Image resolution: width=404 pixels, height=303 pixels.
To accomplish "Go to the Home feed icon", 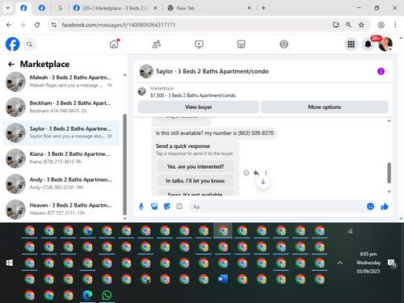I will click(x=114, y=44).
